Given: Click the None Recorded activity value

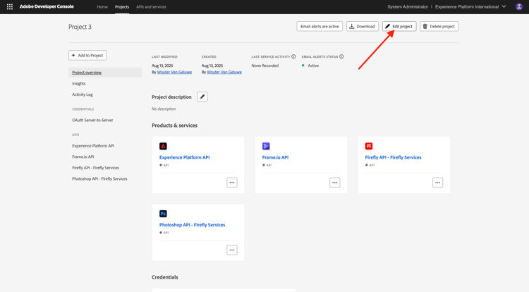Looking at the screenshot, I should 264,66.
